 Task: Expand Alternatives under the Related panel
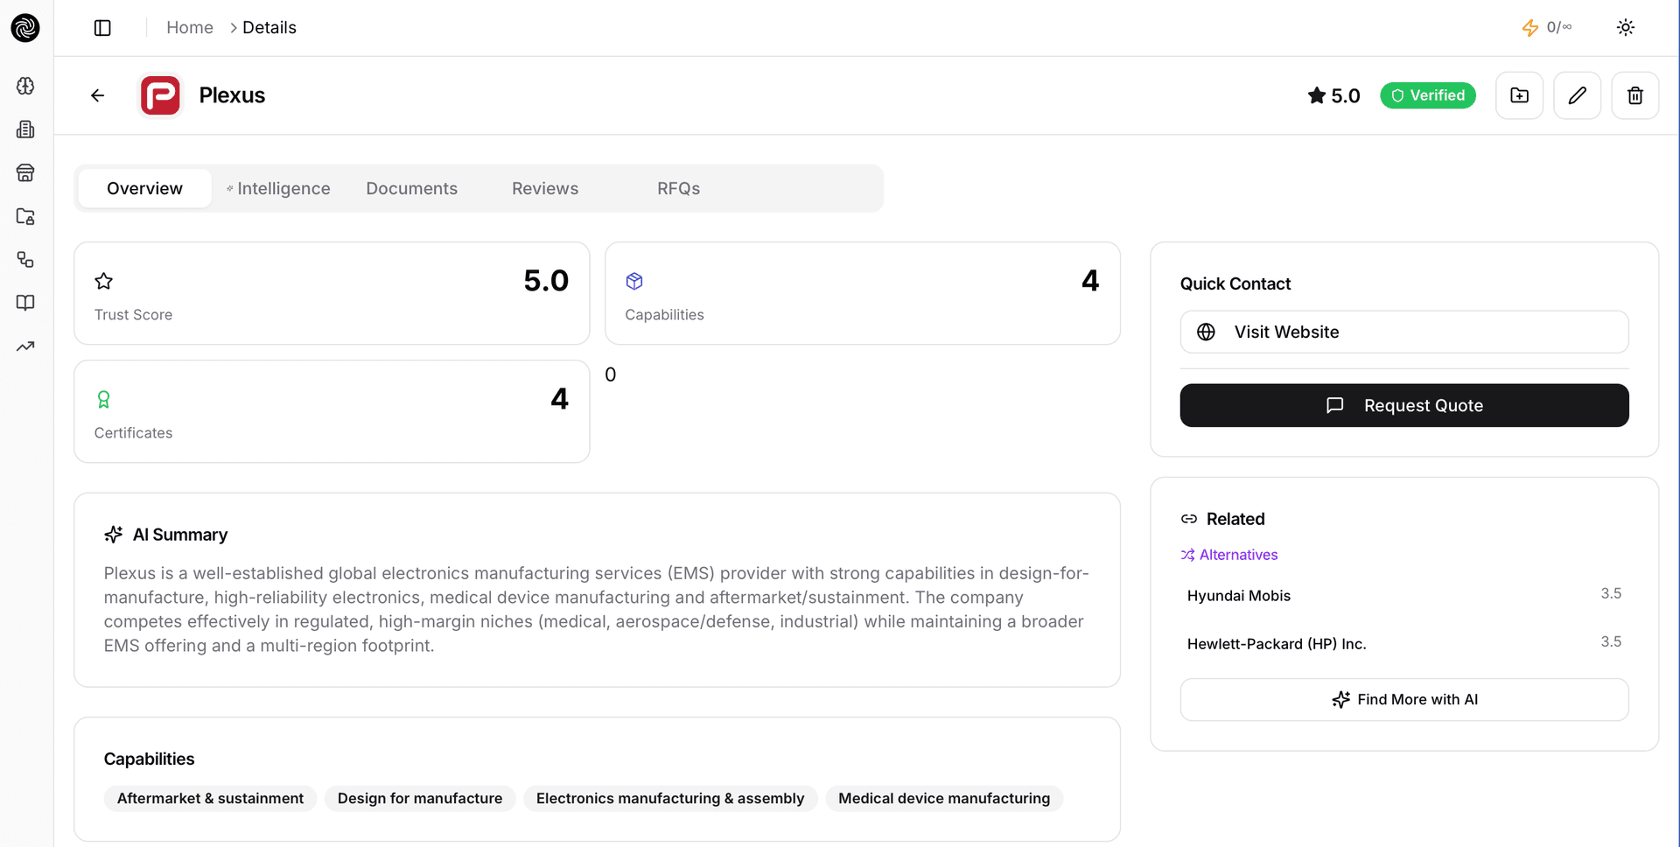click(x=1228, y=554)
